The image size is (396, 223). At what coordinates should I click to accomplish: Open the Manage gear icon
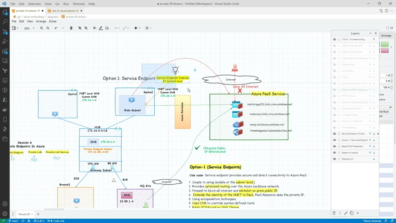[x=5, y=214]
